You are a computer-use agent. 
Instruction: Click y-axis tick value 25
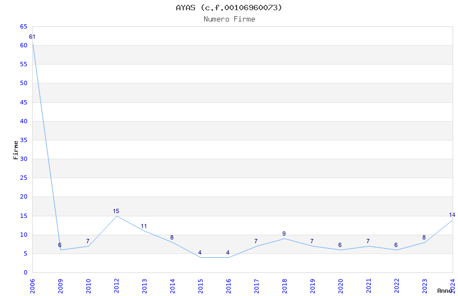[x=24, y=178]
